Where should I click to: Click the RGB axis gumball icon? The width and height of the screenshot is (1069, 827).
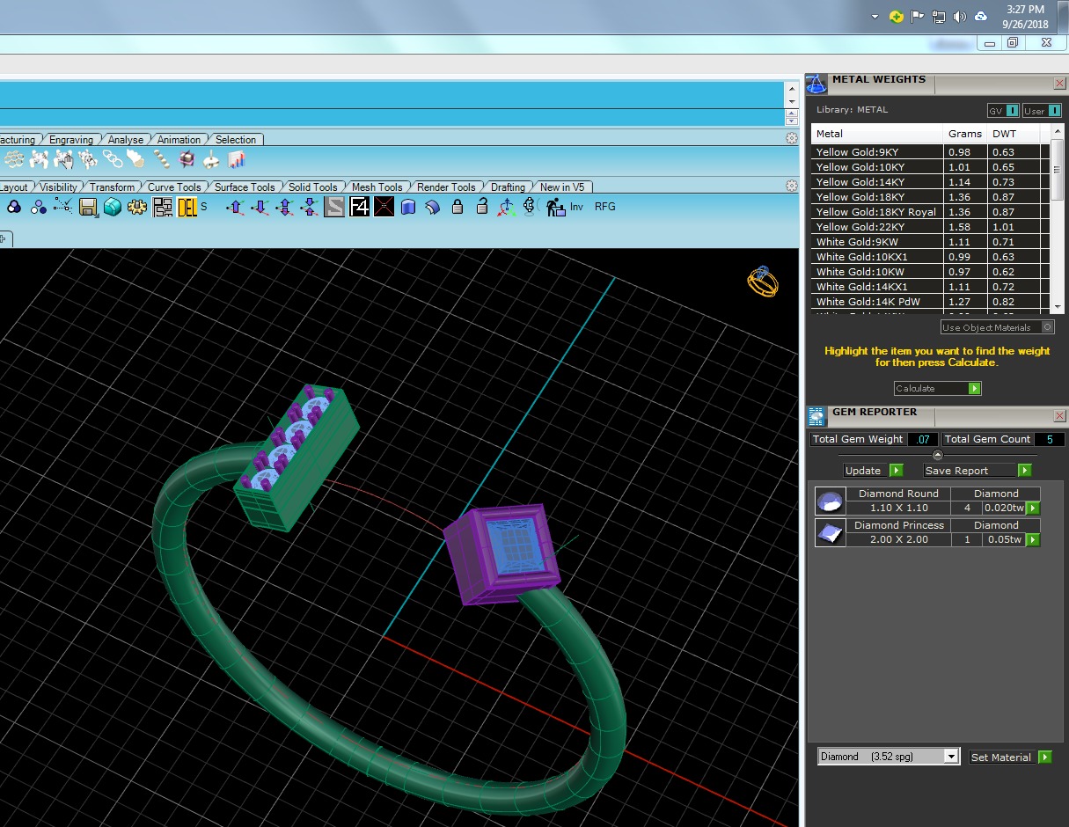point(505,208)
